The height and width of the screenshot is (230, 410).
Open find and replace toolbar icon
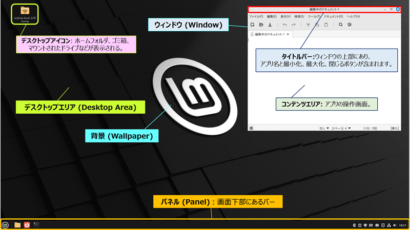coord(350,25)
